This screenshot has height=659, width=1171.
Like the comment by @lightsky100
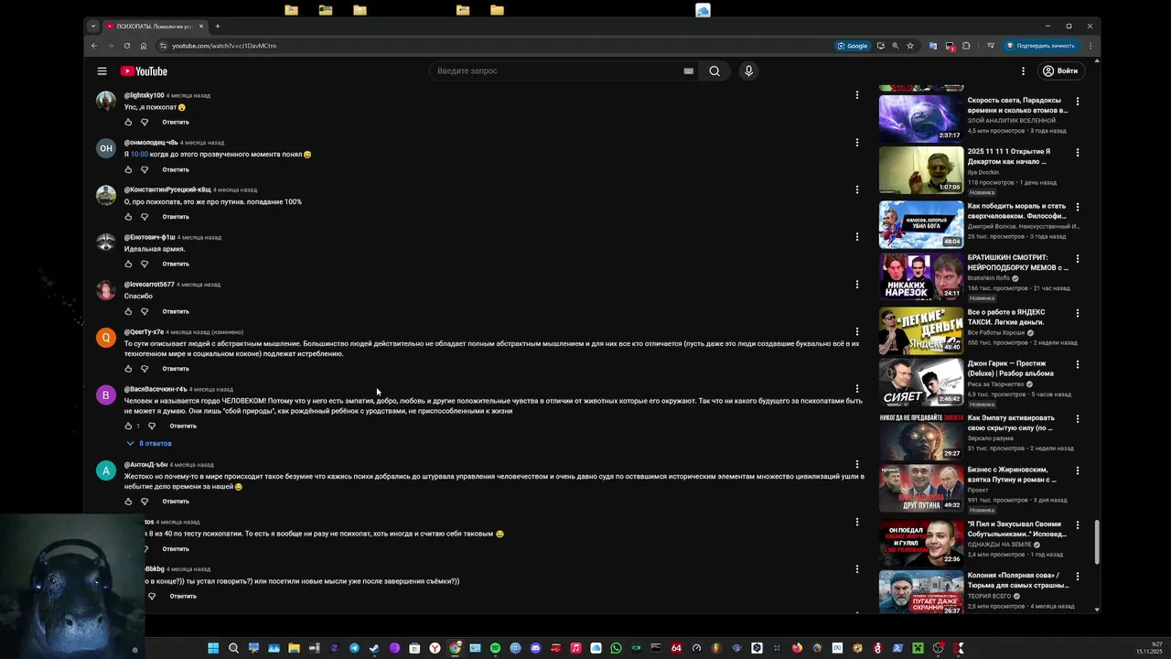tap(128, 122)
